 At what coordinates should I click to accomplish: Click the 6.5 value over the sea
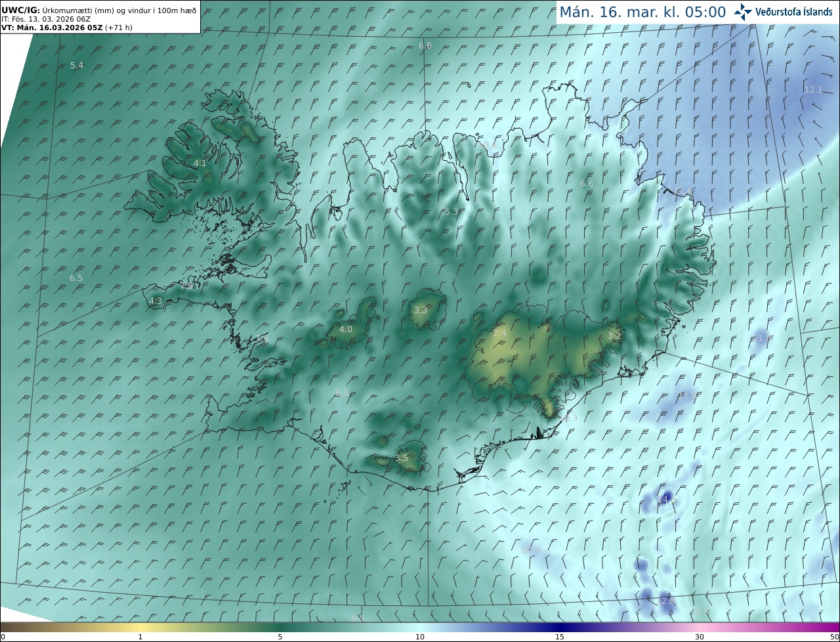tap(76, 278)
